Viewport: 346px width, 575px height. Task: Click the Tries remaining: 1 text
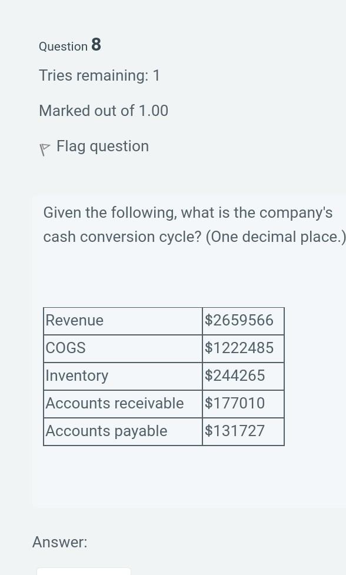click(x=99, y=75)
